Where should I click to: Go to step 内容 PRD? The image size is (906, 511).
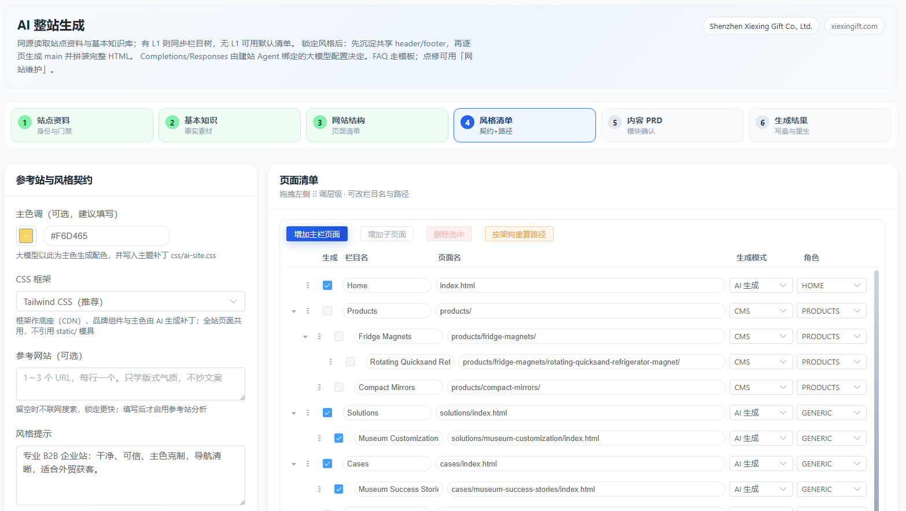pyautogui.click(x=672, y=125)
